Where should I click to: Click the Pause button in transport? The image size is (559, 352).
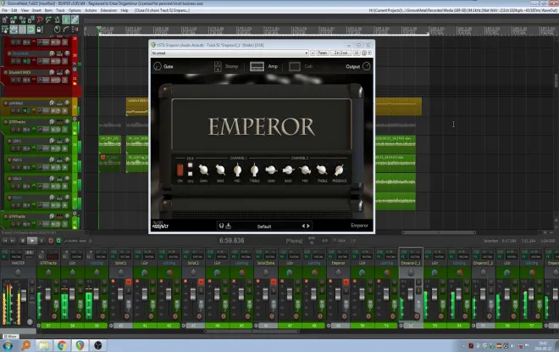point(42,241)
